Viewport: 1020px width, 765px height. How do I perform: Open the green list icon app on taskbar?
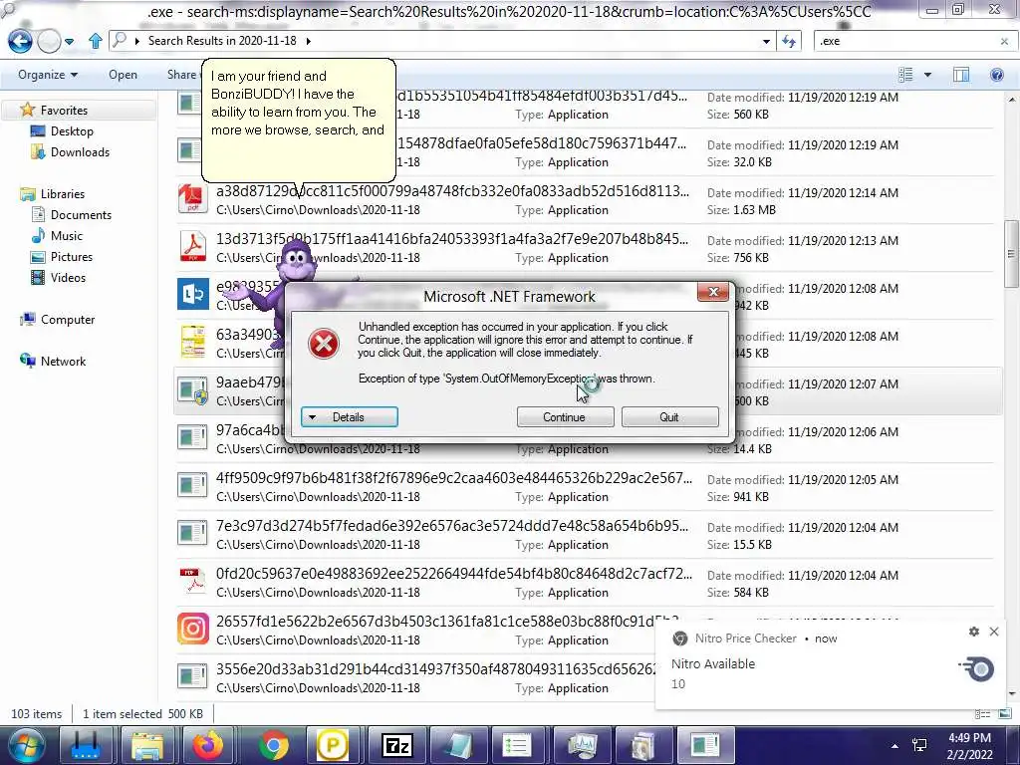click(517, 745)
